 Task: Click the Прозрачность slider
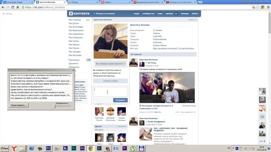click(62, 106)
